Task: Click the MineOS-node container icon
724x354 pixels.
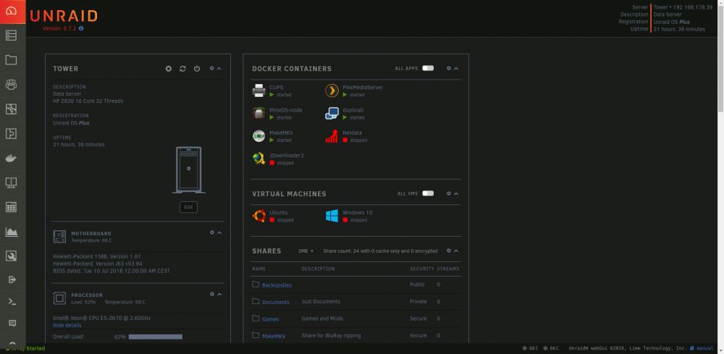Action: (259, 113)
